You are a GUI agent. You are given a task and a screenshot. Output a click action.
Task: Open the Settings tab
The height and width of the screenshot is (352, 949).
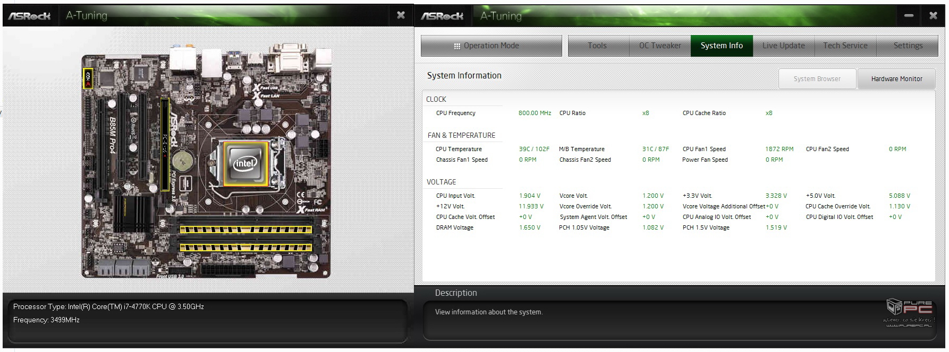908,46
